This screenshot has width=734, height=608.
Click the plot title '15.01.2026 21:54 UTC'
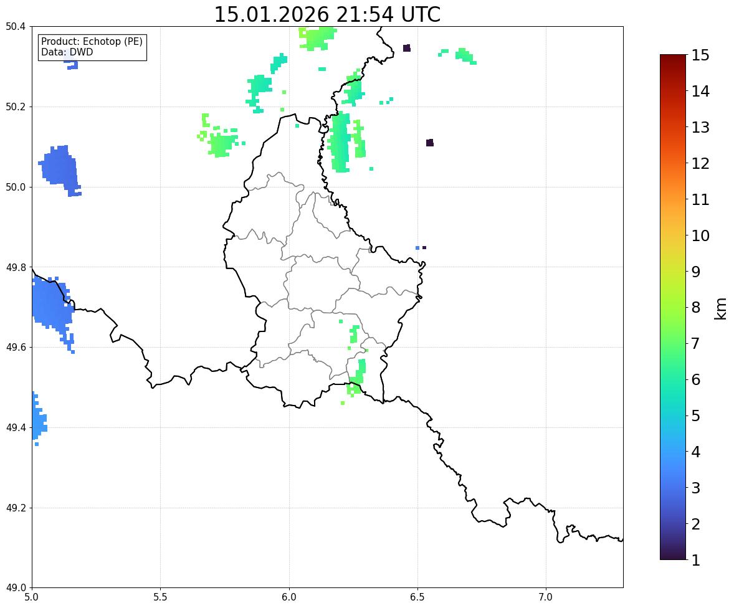pos(327,14)
